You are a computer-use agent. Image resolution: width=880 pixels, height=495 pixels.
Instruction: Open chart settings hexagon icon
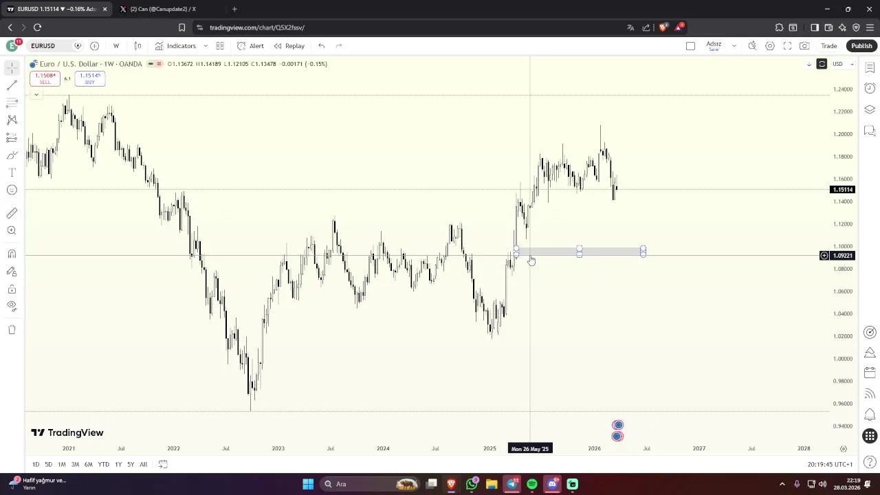(x=770, y=46)
